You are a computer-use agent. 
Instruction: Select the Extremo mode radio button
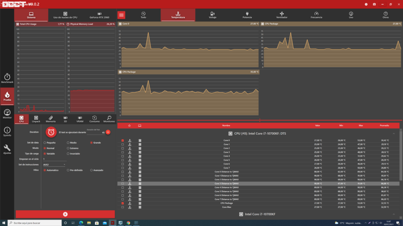[68, 148]
